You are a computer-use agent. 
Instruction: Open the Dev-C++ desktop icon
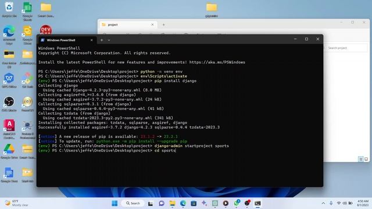click(x=46, y=30)
